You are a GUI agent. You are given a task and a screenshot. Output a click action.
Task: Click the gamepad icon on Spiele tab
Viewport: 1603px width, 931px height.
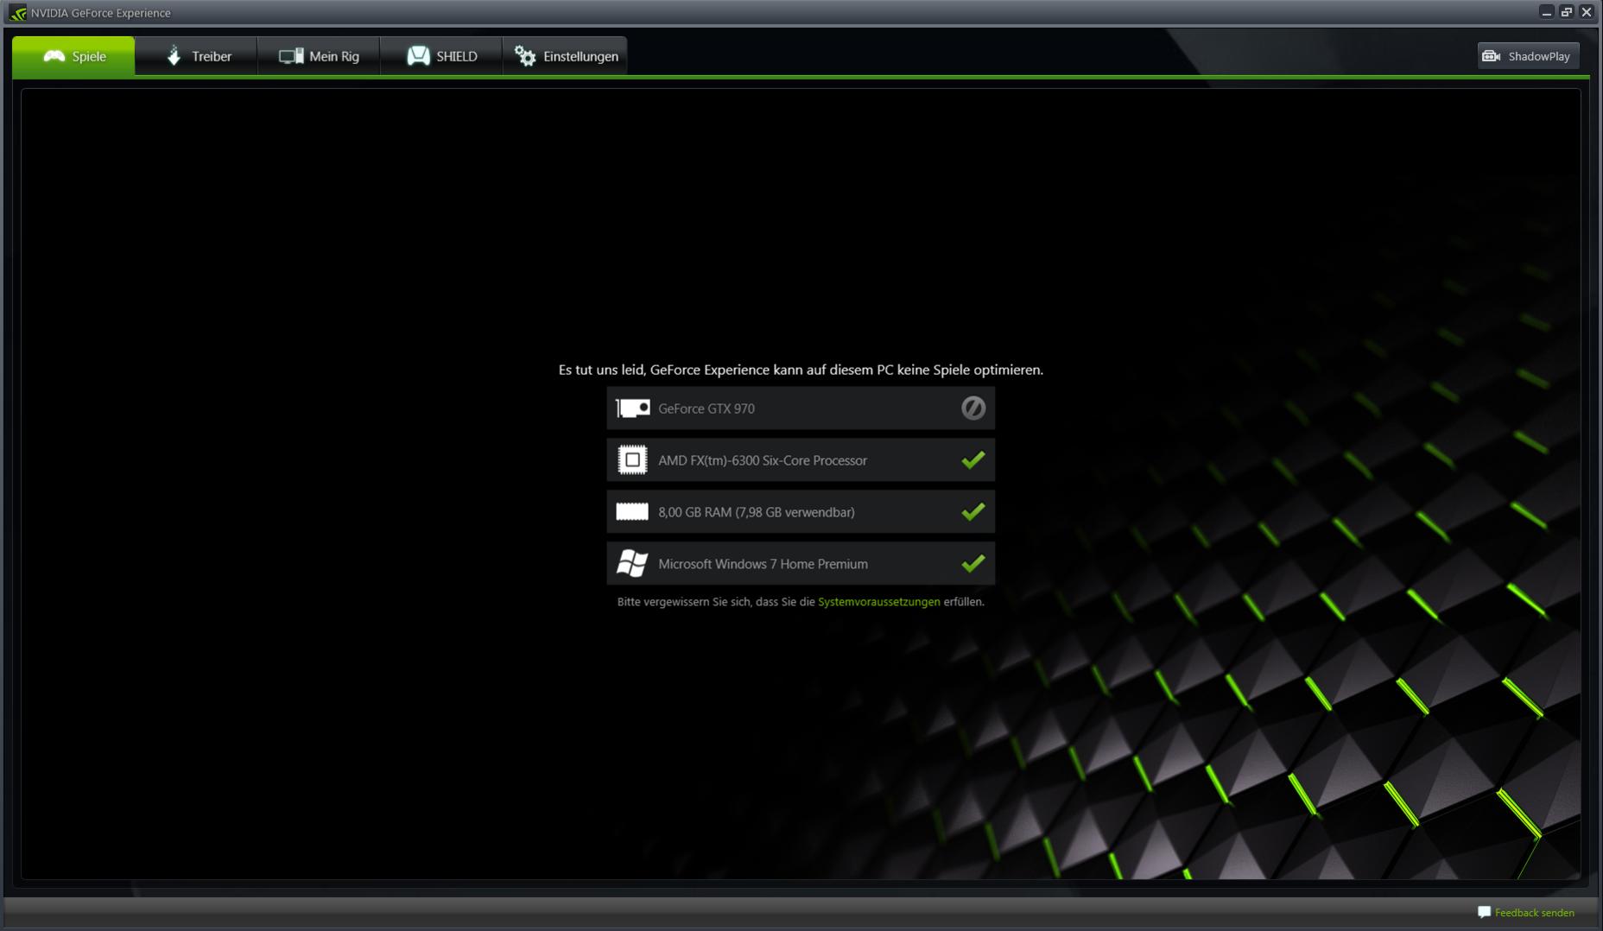(x=54, y=56)
